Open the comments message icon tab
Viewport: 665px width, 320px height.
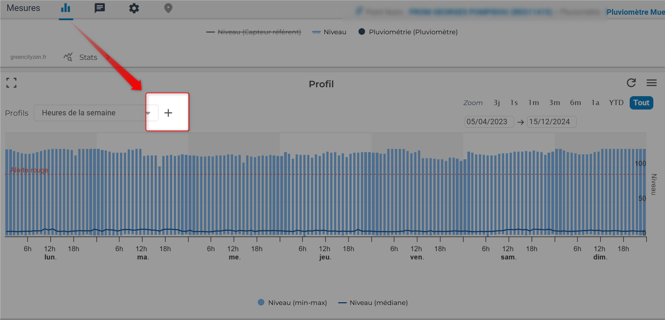pyautogui.click(x=99, y=8)
